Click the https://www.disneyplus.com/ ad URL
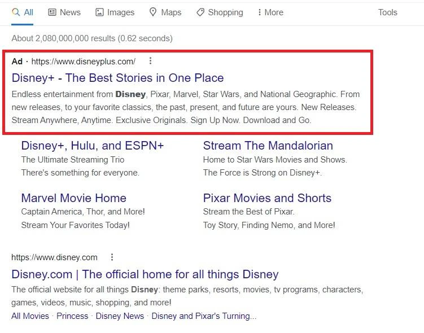The height and width of the screenshot is (333, 424). click(84, 62)
